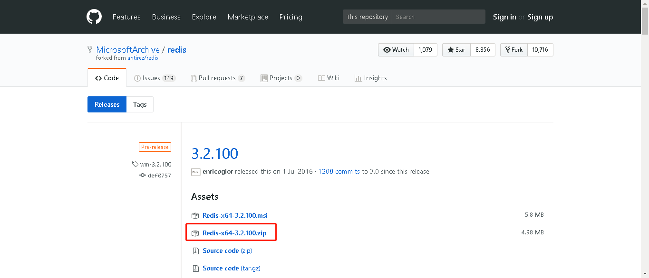Click the enricogior avatar image
This screenshot has height=278, width=649.
(195, 172)
